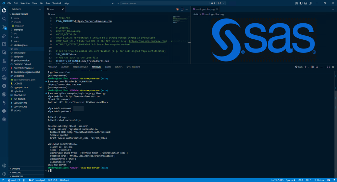This screenshot has height=182, width=337.
Task: Click the Go Forward arrow in title bar
Action: [118, 3]
